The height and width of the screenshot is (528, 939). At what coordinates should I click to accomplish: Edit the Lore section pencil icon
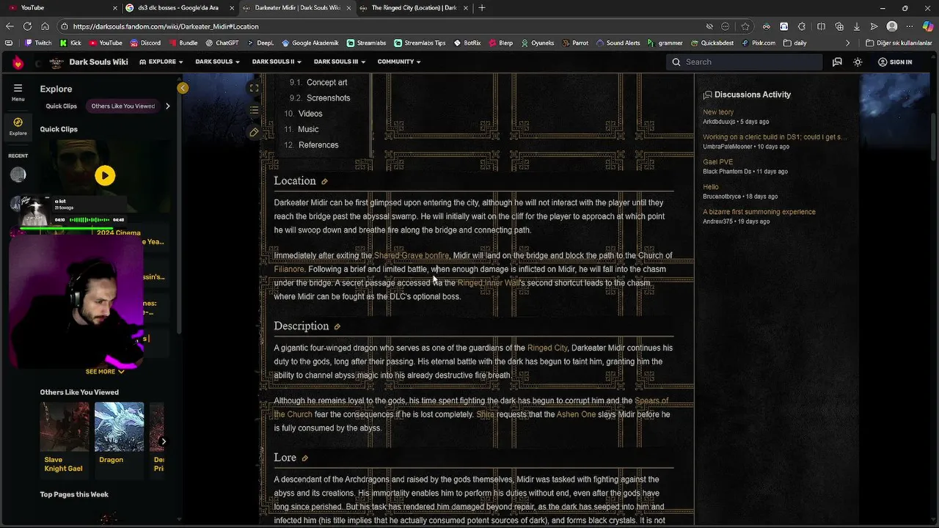304,458
